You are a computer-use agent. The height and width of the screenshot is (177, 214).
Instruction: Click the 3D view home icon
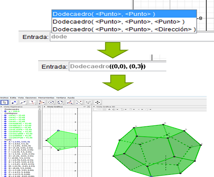(x=109, y=110)
